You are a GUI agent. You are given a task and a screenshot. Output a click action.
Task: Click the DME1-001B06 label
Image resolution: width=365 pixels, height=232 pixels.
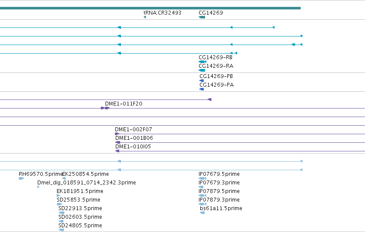click(134, 138)
